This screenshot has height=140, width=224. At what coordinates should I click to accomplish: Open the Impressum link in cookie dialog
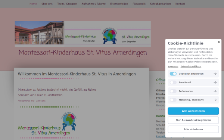173,66
